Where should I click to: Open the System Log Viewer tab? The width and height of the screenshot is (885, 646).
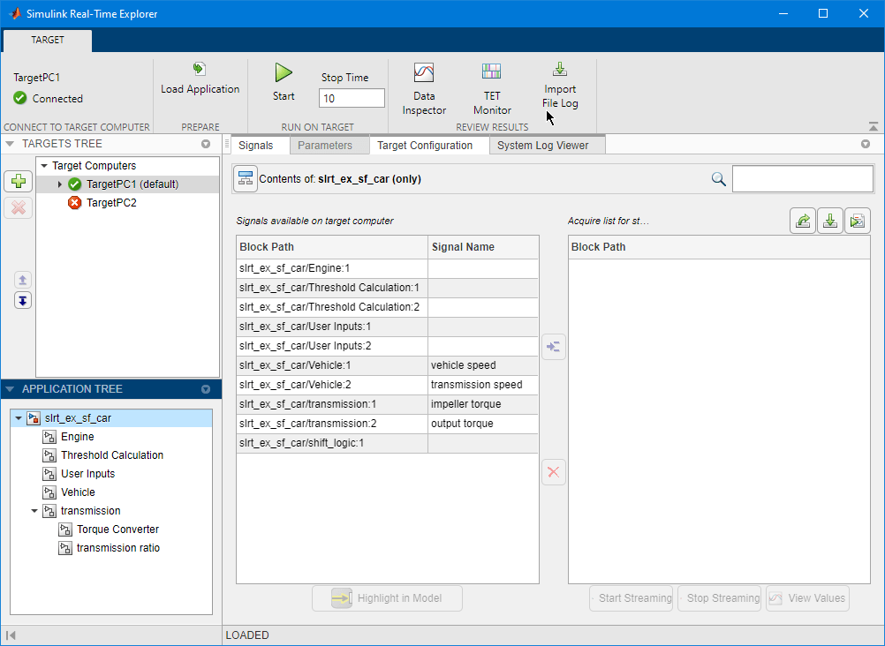[x=542, y=146]
